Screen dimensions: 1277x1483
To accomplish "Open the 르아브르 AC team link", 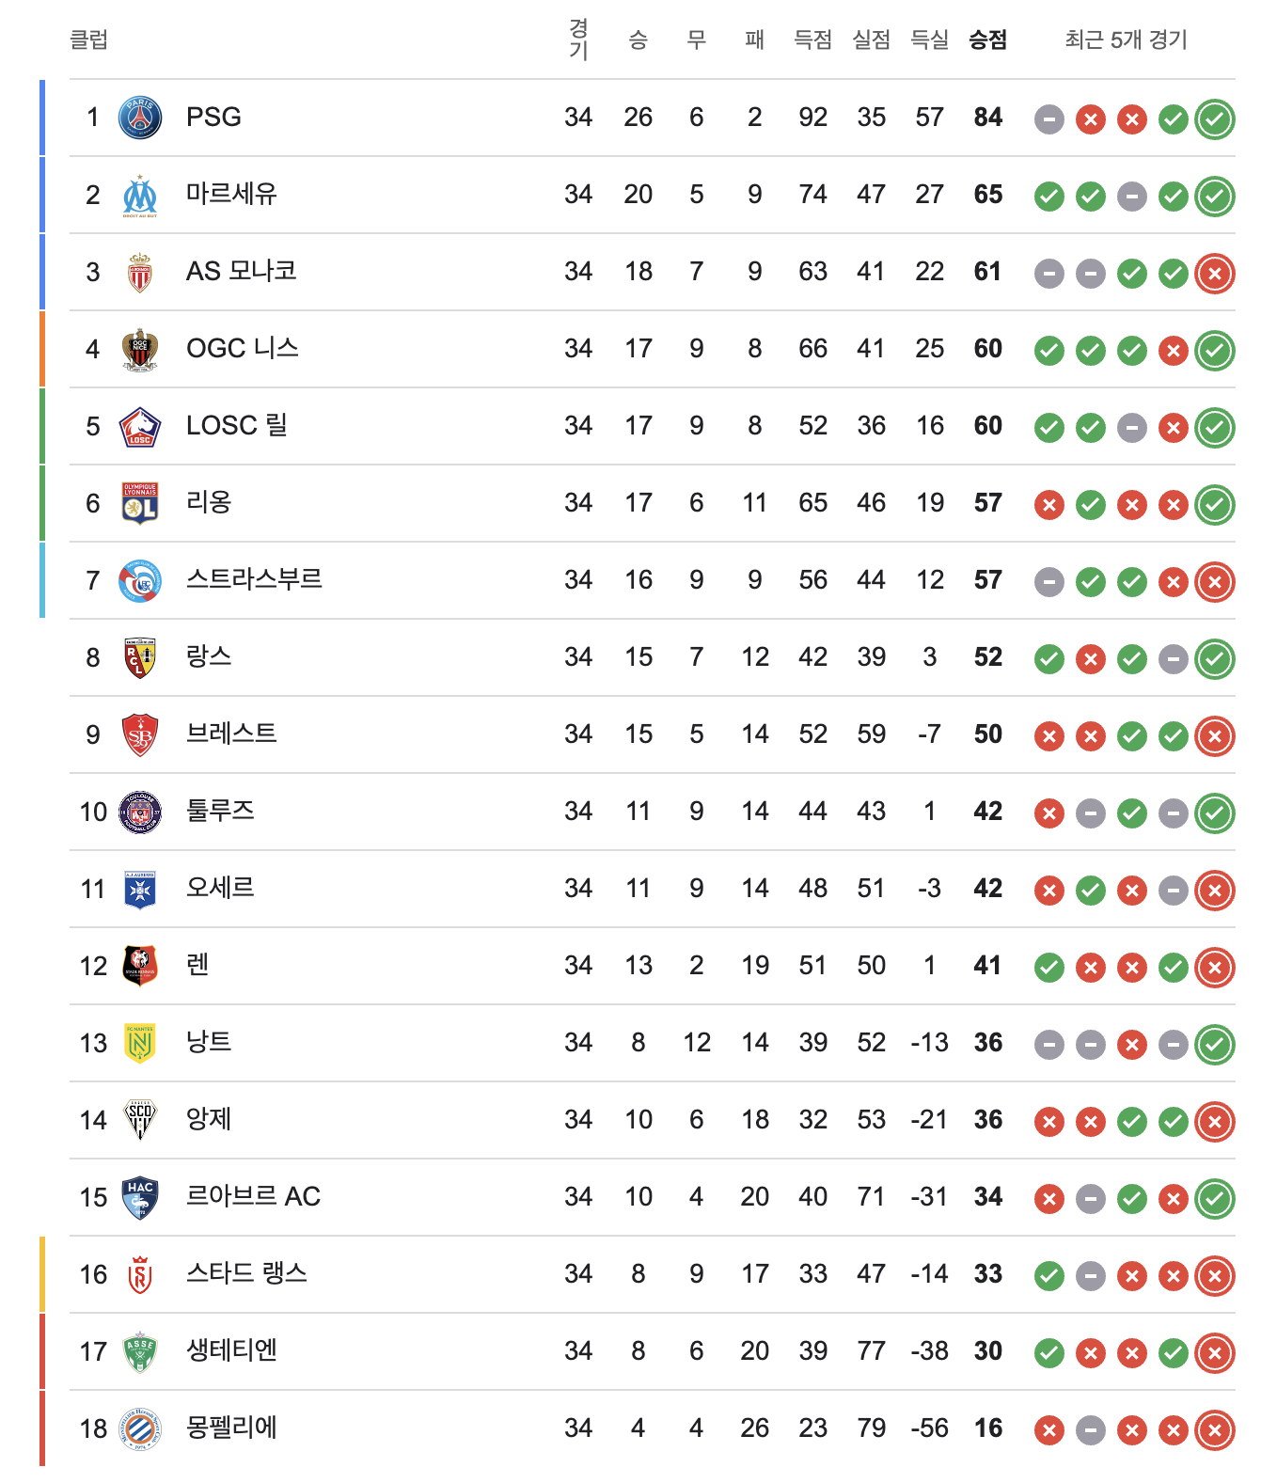I will point(253,1196).
